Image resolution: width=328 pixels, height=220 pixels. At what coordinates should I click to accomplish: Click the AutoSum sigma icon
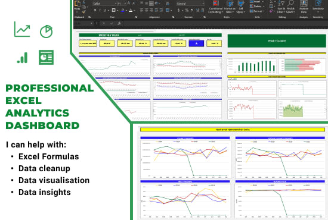coord(271,2)
